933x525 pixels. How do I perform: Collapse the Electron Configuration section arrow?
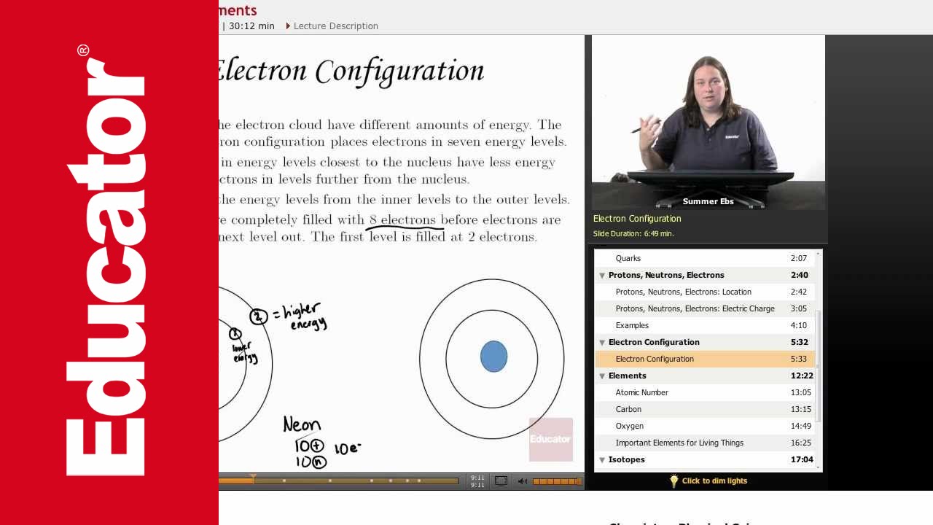[x=602, y=343]
